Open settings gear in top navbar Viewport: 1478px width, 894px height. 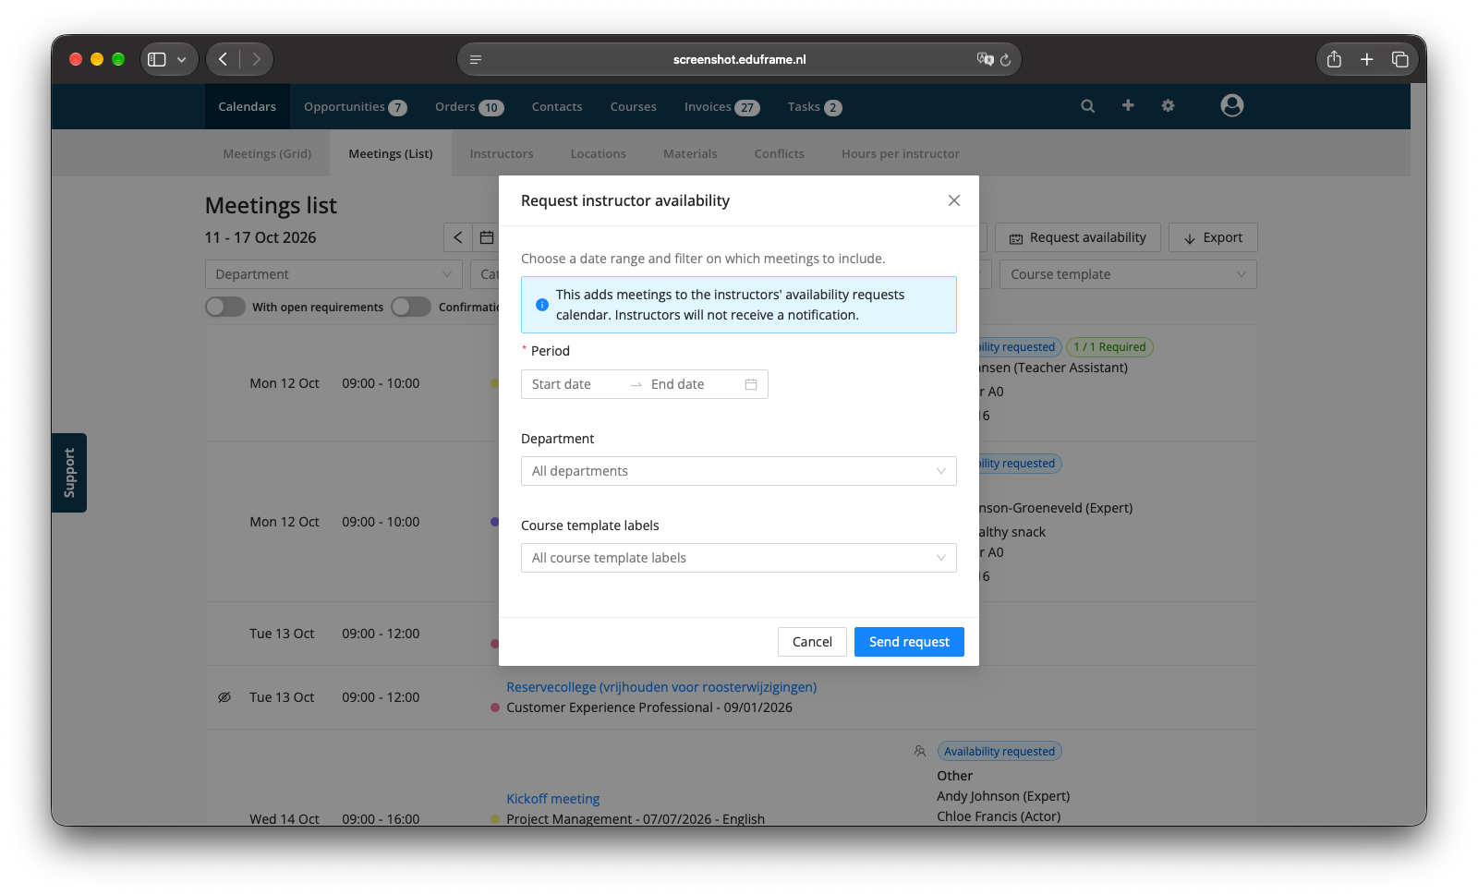coord(1168,105)
